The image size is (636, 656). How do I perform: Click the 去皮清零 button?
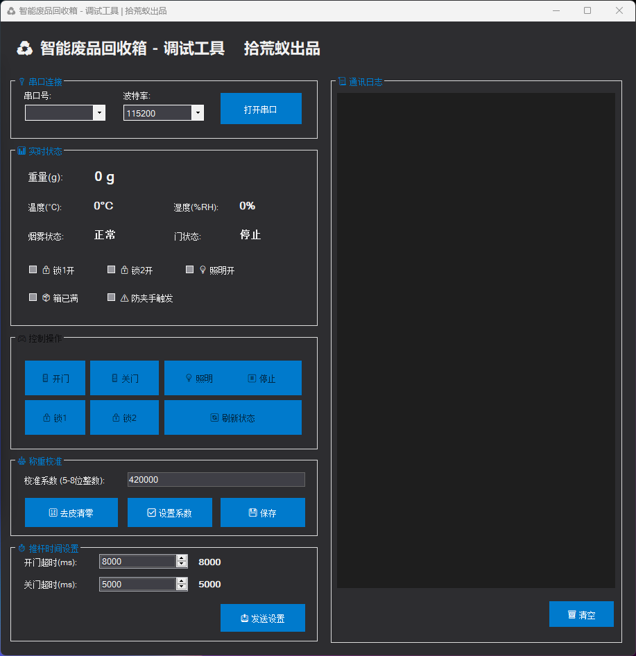(71, 512)
